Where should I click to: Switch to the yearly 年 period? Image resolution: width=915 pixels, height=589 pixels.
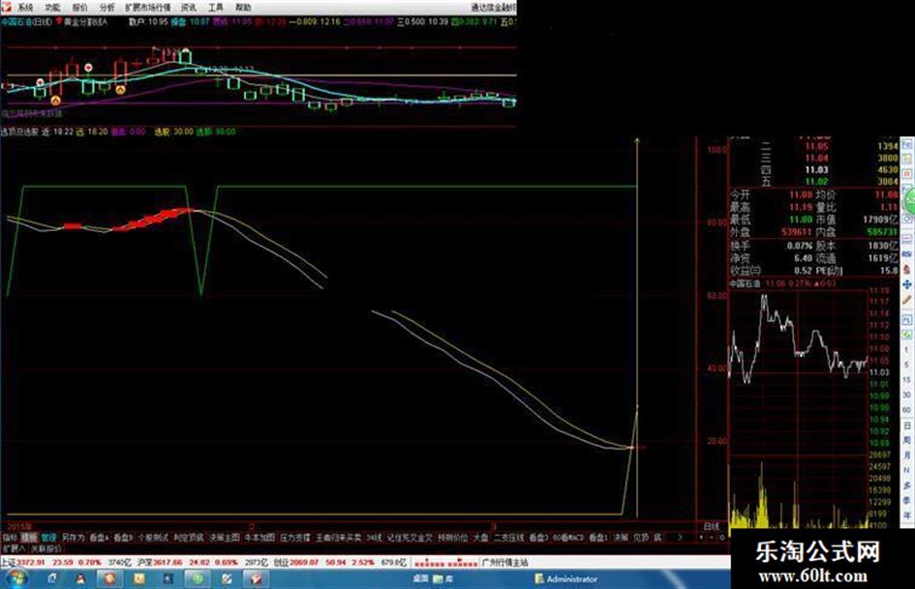point(907,515)
